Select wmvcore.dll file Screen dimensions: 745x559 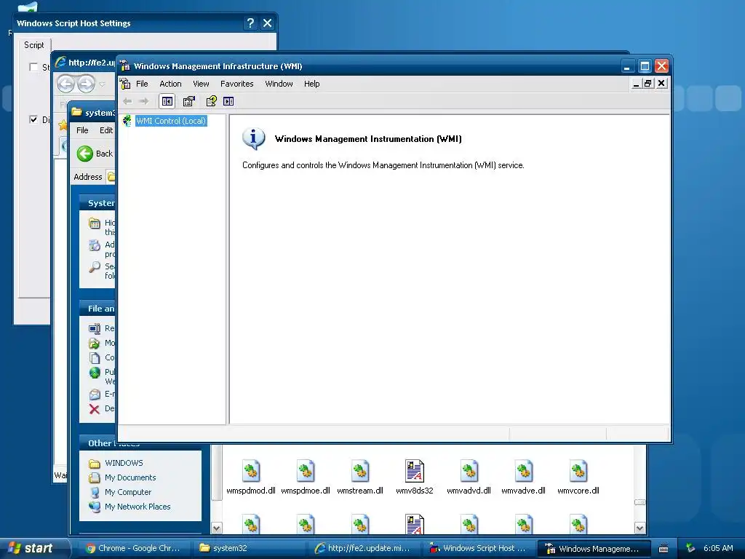tap(578, 477)
